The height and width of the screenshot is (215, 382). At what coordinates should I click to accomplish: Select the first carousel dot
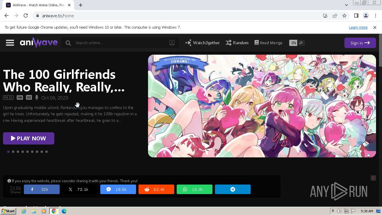tap(8, 152)
